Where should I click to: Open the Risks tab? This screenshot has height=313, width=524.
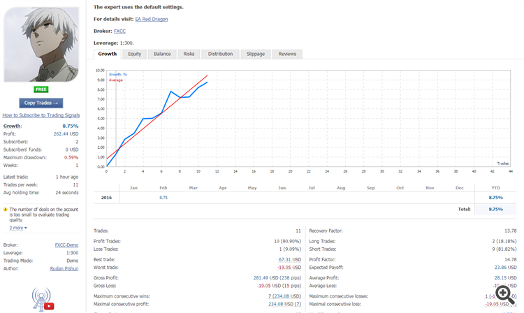tap(189, 54)
